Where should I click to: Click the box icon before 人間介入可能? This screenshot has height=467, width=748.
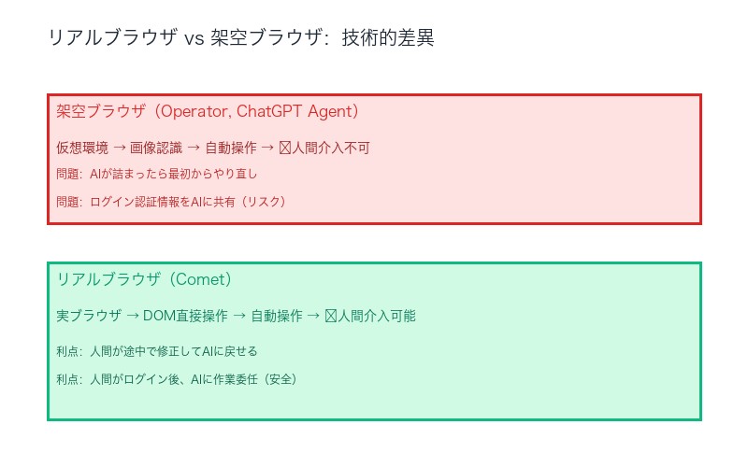331,316
